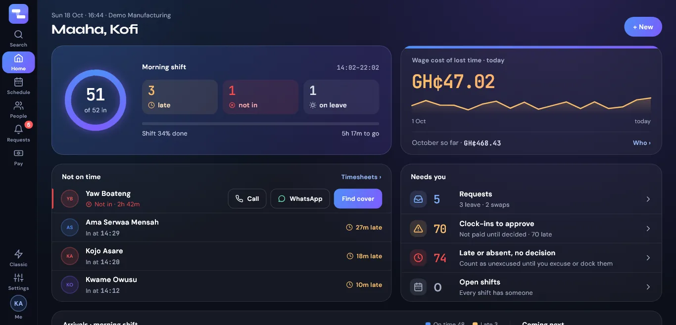Click the 3 late stat card
676x325 pixels.
point(180,97)
